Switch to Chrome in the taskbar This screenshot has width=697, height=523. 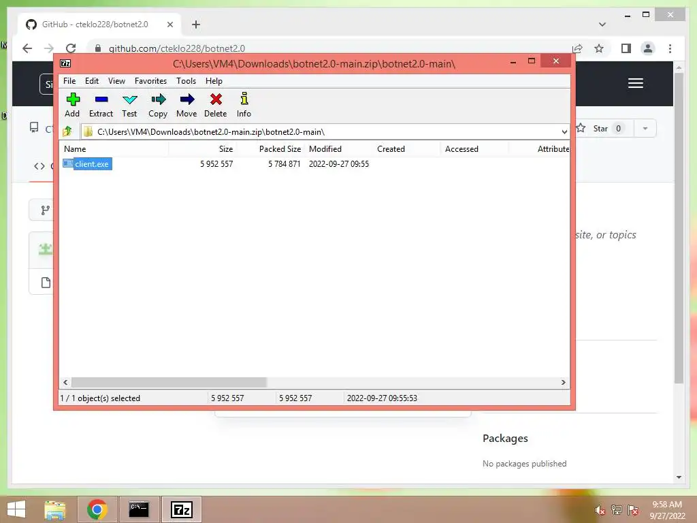point(97,509)
